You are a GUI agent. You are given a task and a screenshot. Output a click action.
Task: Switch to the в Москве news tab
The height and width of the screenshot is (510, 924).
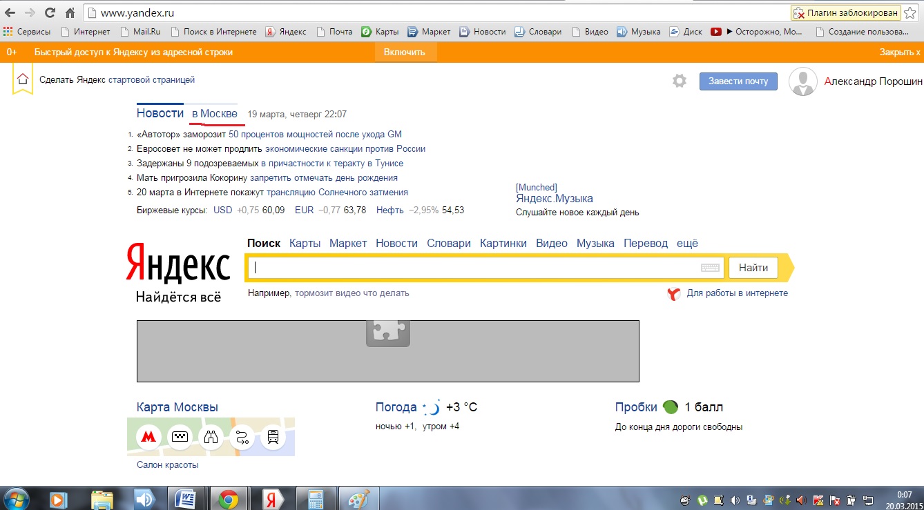[x=215, y=114]
